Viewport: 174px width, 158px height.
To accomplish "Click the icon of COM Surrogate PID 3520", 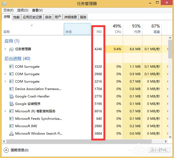I will (x=11, y=67).
